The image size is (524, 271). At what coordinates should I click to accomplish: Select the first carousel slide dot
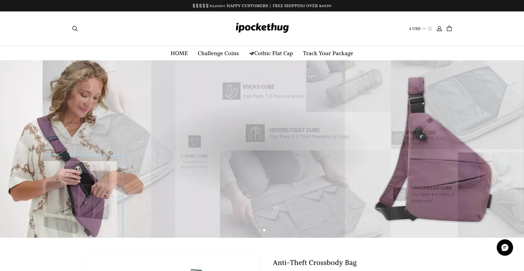coord(259,230)
